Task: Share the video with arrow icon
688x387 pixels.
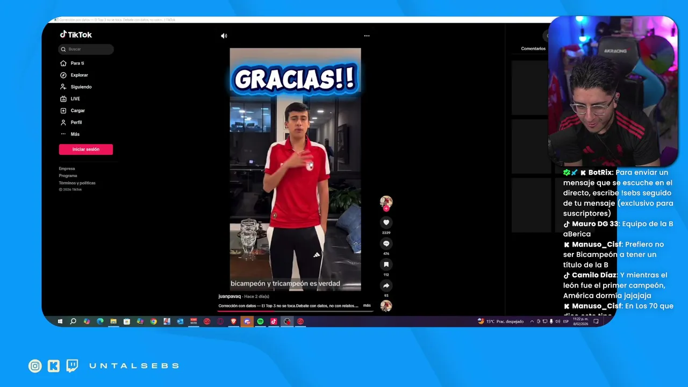Action: coord(386,285)
